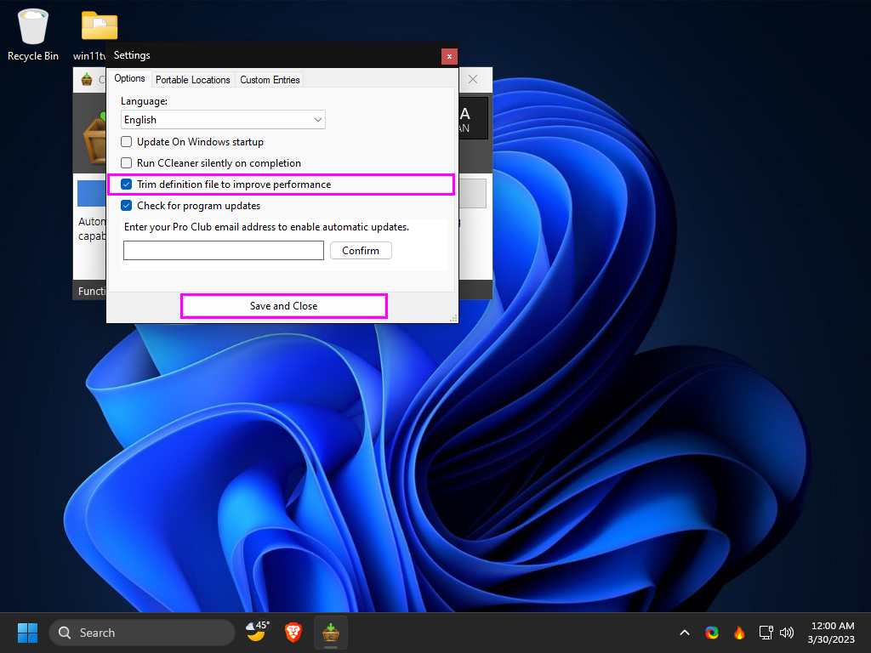Click the CCEnhancer taskbar icon
Viewport: 871px width, 653px height.
pos(331,633)
